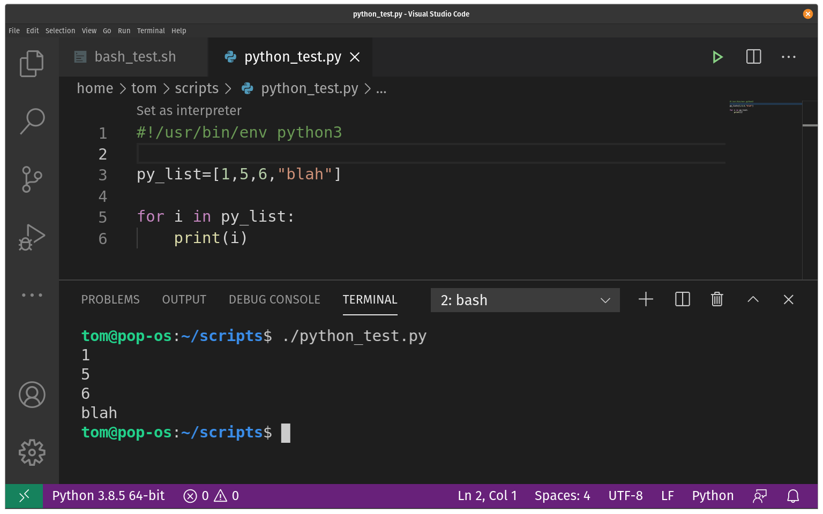Open the Explorer view in activity bar
Image resolution: width=823 pixels, height=514 pixels.
(x=32, y=64)
